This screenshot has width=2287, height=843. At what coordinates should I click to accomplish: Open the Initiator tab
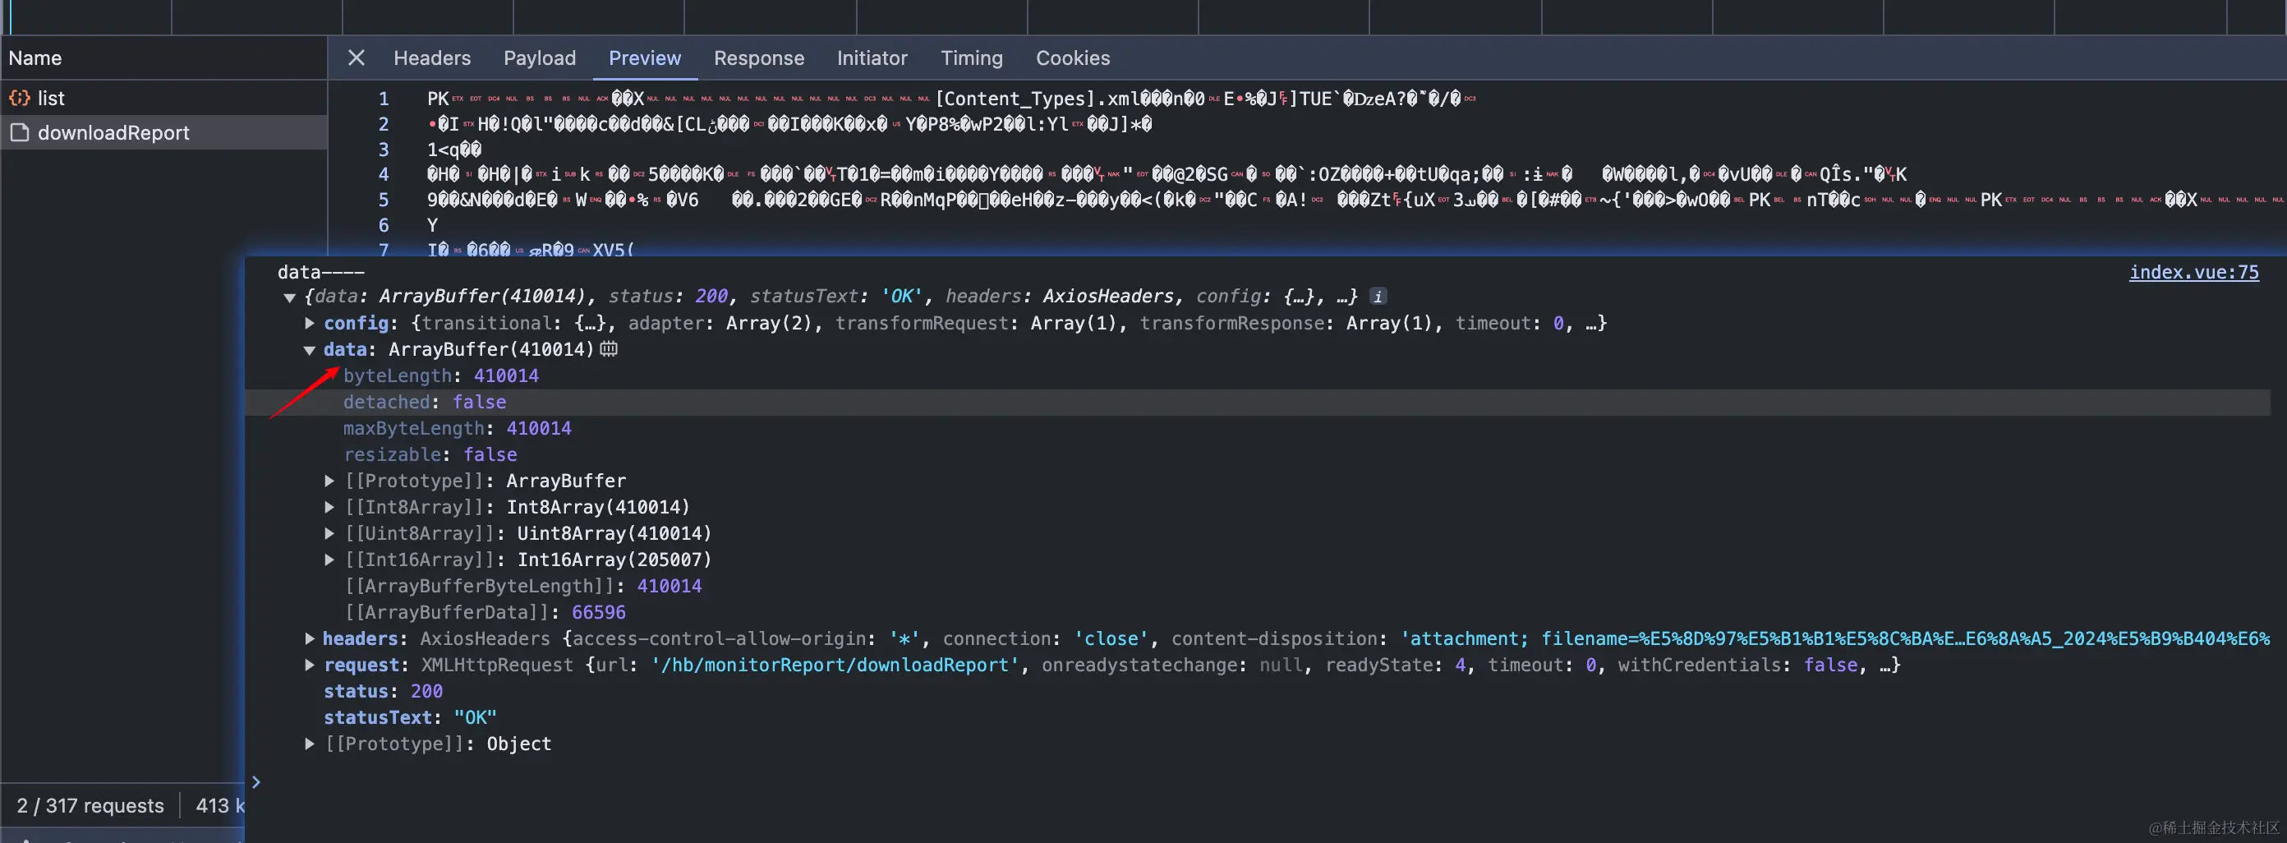tap(872, 58)
